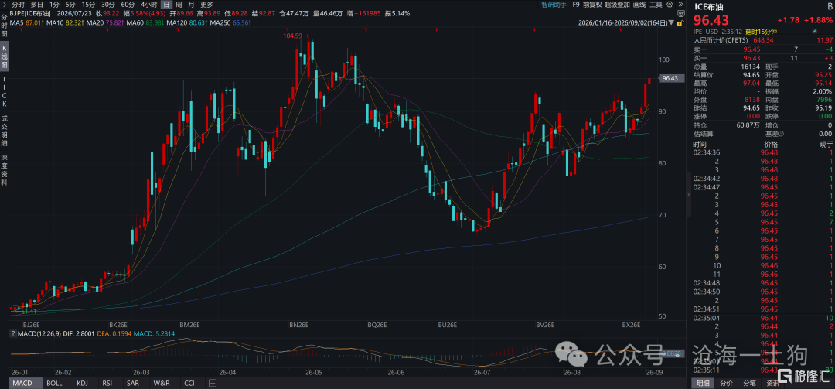Toggle the date range lock icon
Screen dimensions: 835x389
click(680, 23)
